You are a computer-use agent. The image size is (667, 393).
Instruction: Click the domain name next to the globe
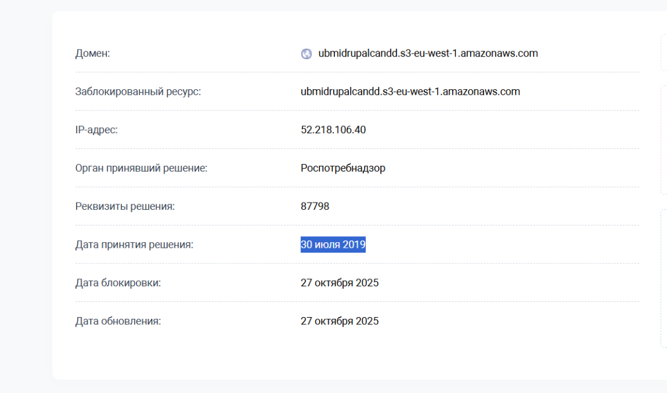(428, 53)
